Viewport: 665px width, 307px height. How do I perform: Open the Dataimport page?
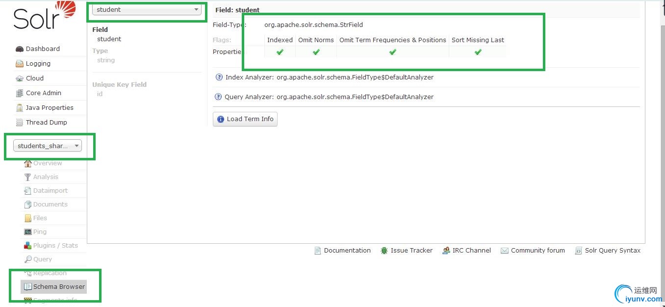coord(51,191)
